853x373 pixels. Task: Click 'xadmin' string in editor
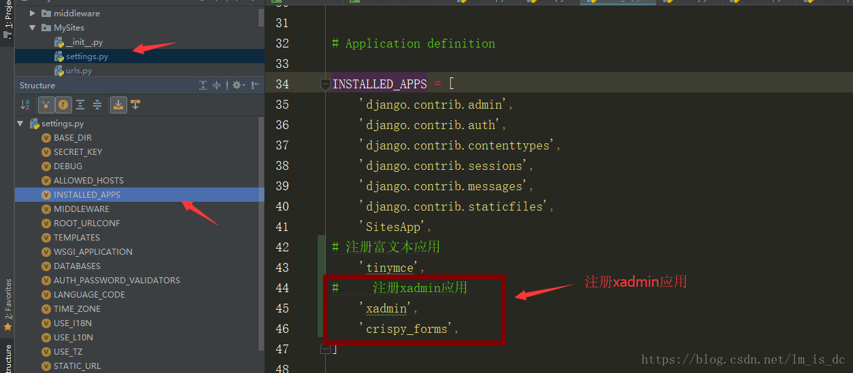[386, 308]
